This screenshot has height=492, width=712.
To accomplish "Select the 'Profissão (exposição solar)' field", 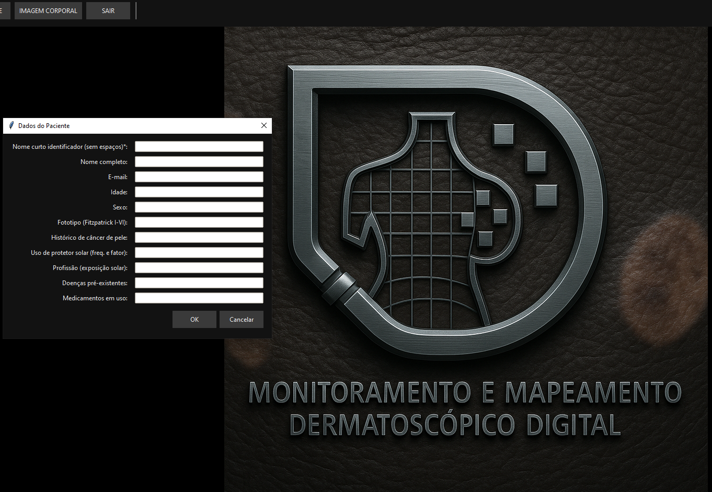I will click(199, 267).
